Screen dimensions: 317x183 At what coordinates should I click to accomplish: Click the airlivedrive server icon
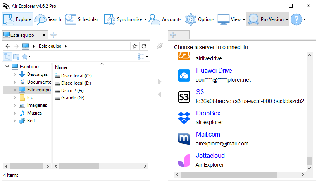pyautogui.click(x=184, y=56)
